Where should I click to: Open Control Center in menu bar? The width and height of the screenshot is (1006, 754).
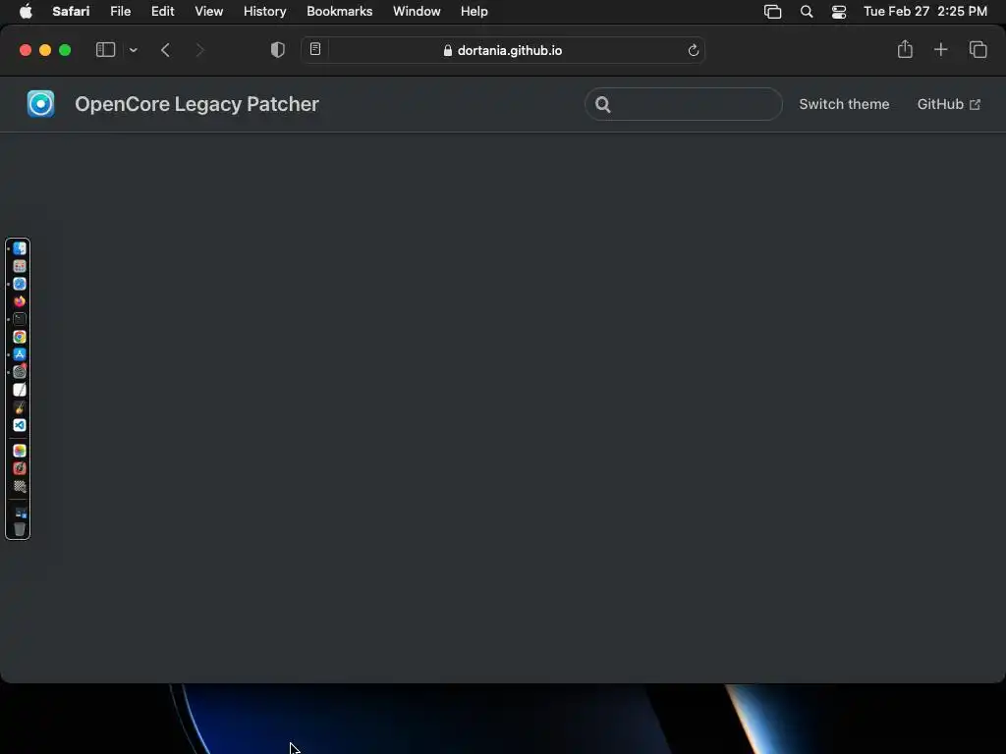point(839,12)
